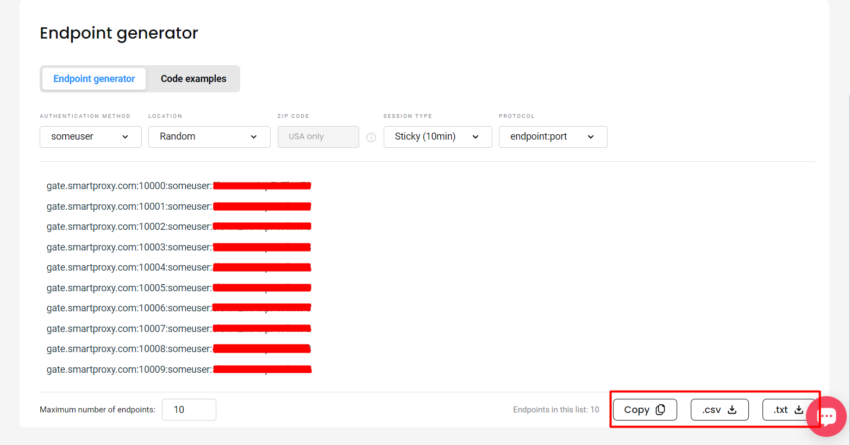Image resolution: width=850 pixels, height=445 pixels.
Task: Open the Session type dropdown Sticky (10min)
Action: (x=438, y=137)
